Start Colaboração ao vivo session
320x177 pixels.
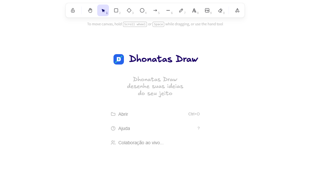(x=155, y=143)
